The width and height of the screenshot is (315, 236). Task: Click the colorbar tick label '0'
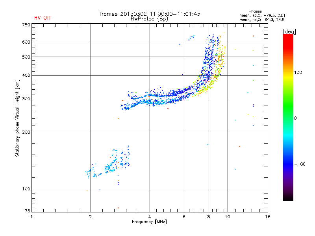pyautogui.click(x=295, y=118)
